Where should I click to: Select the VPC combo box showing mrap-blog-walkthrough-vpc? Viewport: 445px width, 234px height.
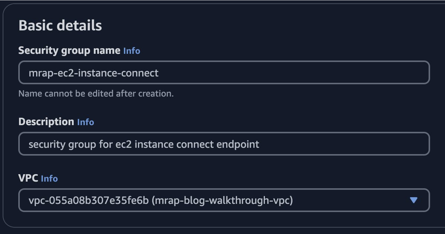(x=224, y=199)
